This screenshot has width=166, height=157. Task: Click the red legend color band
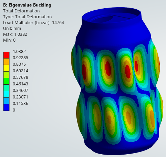(x=6, y=55)
